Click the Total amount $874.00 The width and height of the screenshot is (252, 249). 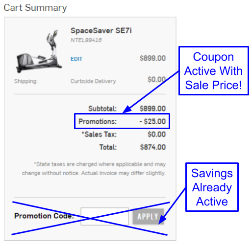(x=153, y=147)
